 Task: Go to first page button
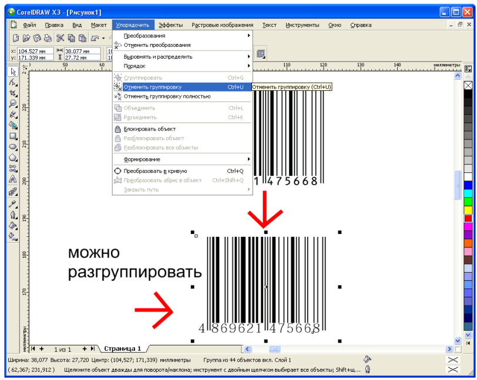point(33,349)
